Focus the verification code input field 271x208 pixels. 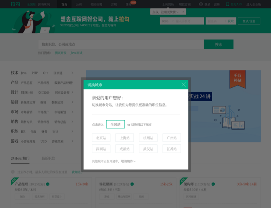216,21
